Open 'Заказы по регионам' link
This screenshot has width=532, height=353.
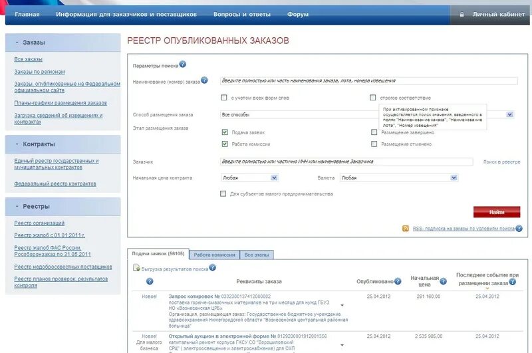click(39, 72)
